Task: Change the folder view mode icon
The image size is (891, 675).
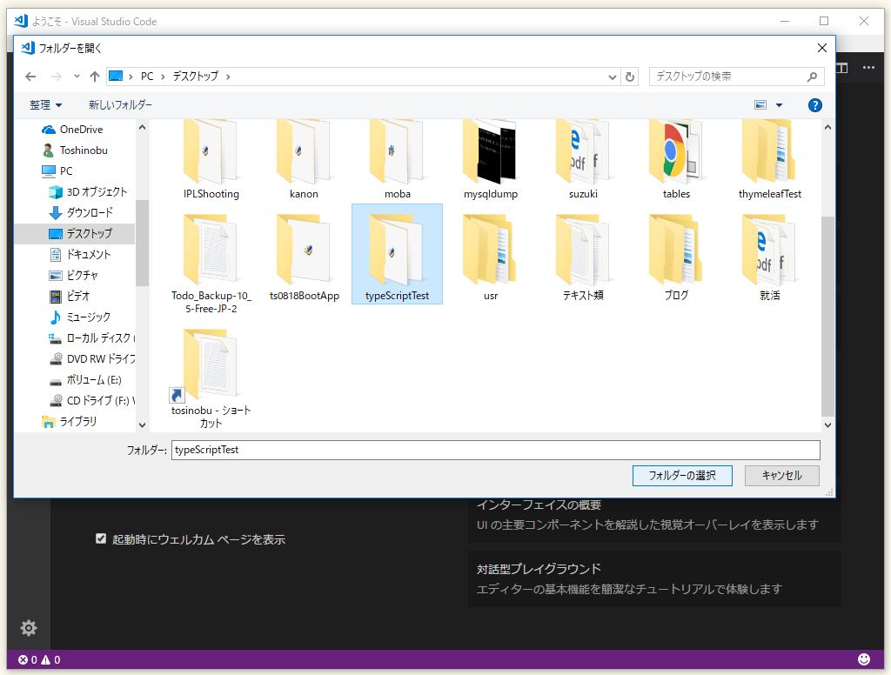Action: pyautogui.click(x=761, y=104)
